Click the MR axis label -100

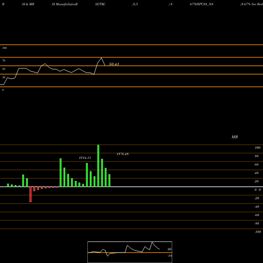258,232
